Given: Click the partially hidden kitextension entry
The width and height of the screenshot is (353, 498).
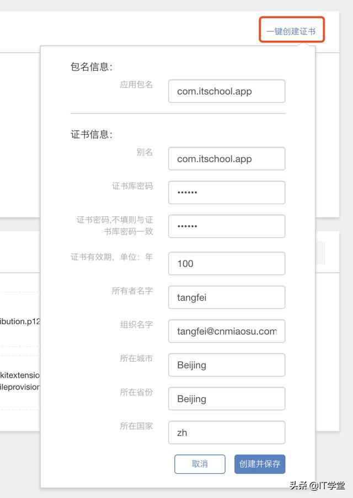Looking at the screenshot, I should pos(20,375).
